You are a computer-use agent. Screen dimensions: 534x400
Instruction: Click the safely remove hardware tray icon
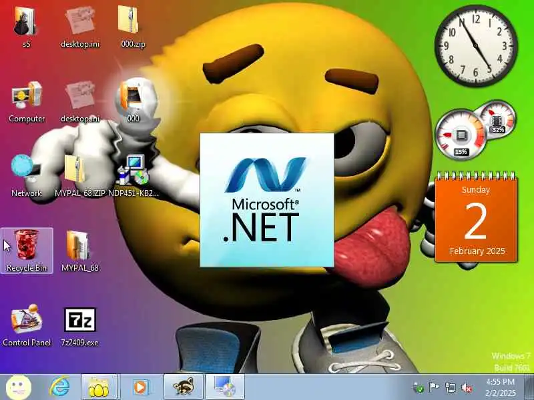[418, 387]
